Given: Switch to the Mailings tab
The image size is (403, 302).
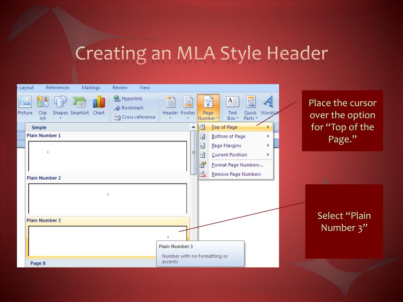Looking at the screenshot, I should coord(91,88).
